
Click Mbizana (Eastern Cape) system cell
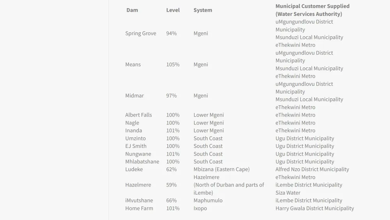pyautogui.click(x=222, y=170)
